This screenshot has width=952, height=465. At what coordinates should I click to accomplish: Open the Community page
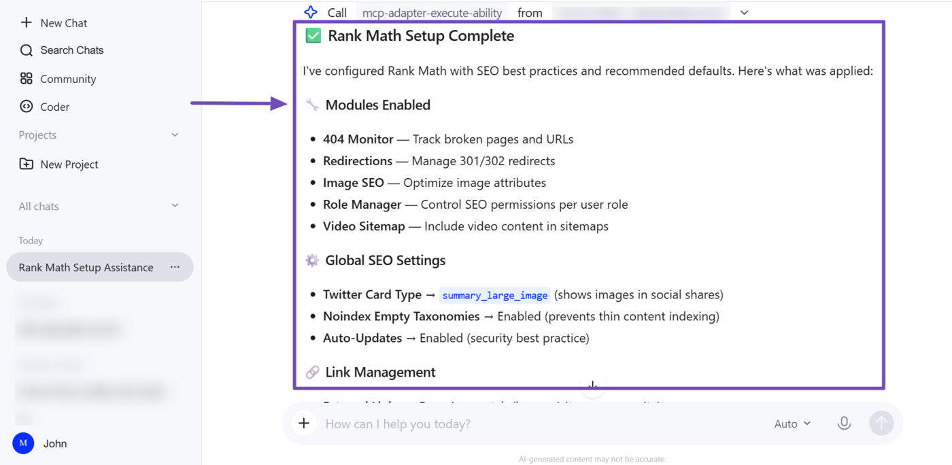click(58, 79)
